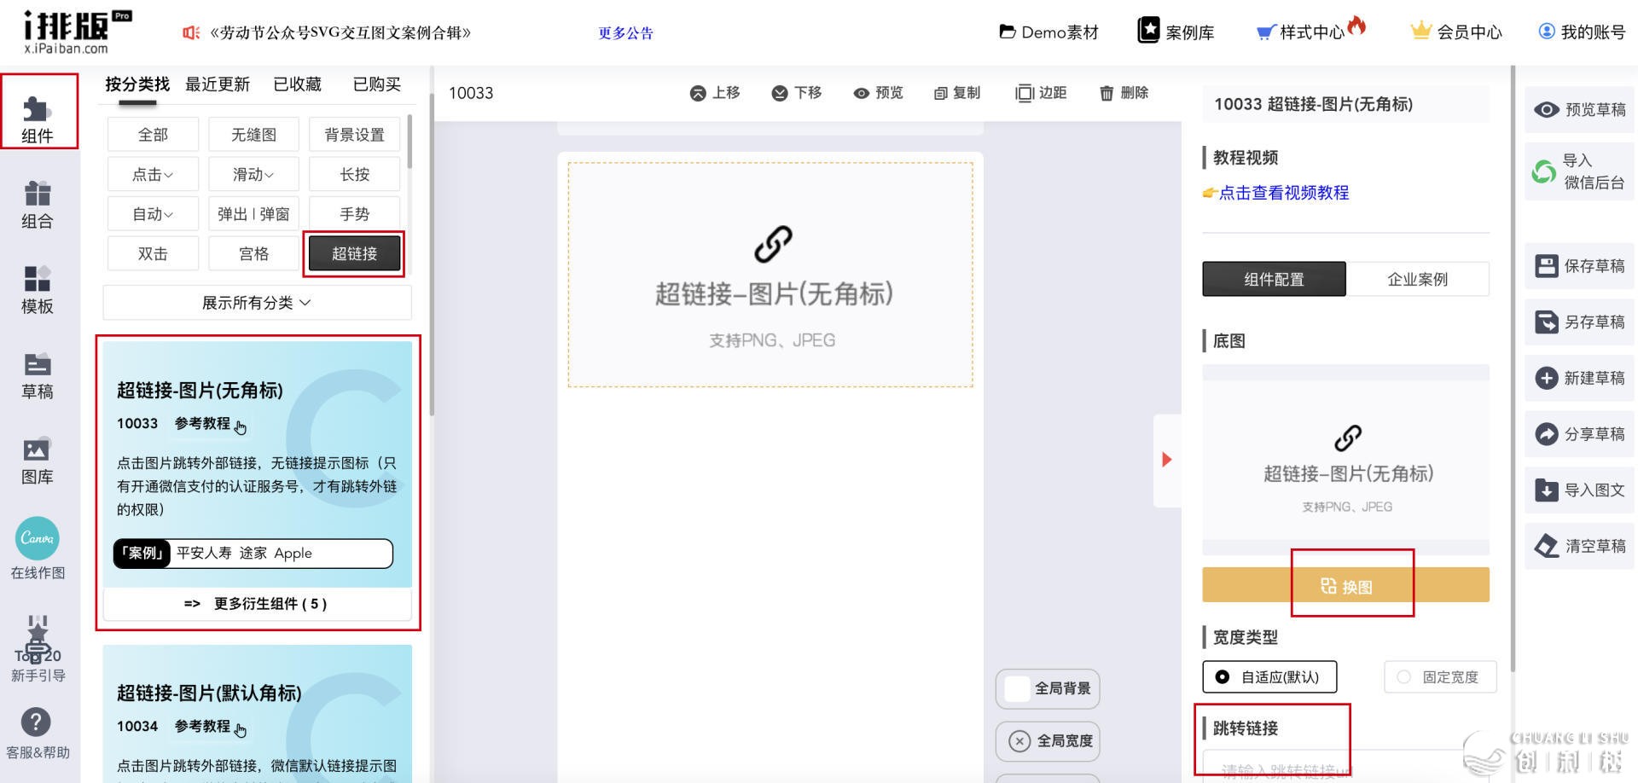Click 保存草稿 save draft icon
Viewport: 1638px width, 783px height.
[1546, 266]
